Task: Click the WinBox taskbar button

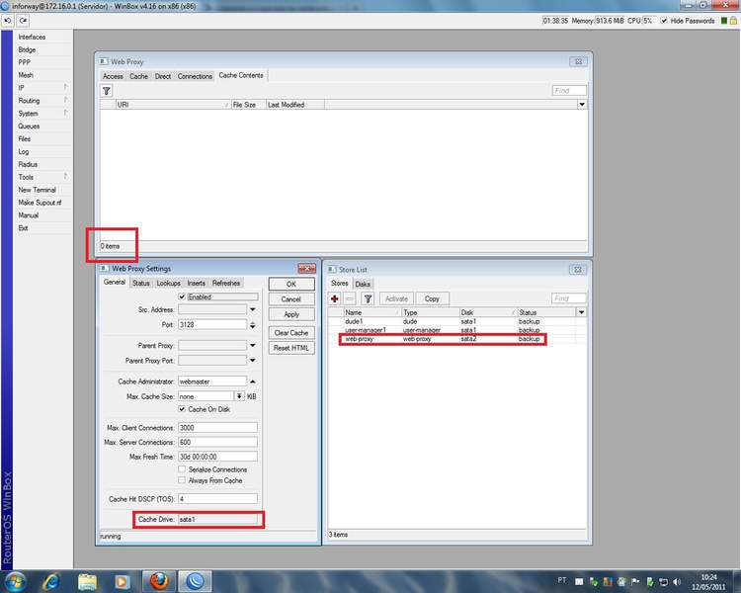Action: click(195, 581)
